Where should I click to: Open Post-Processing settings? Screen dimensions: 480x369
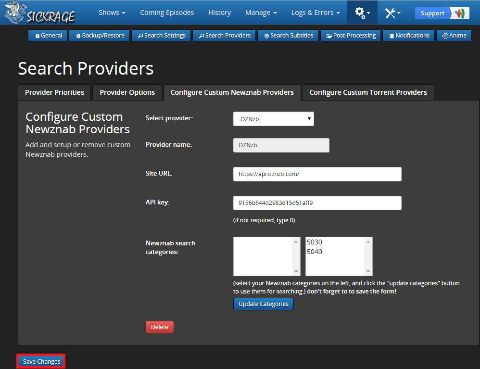tap(351, 36)
